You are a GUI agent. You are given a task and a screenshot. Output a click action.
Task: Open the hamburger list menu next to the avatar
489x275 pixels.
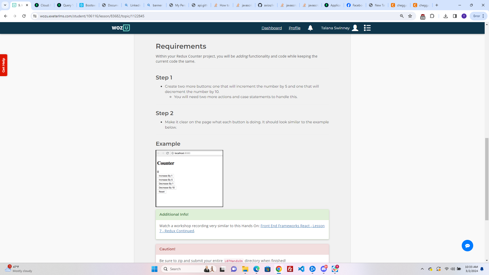(367, 28)
